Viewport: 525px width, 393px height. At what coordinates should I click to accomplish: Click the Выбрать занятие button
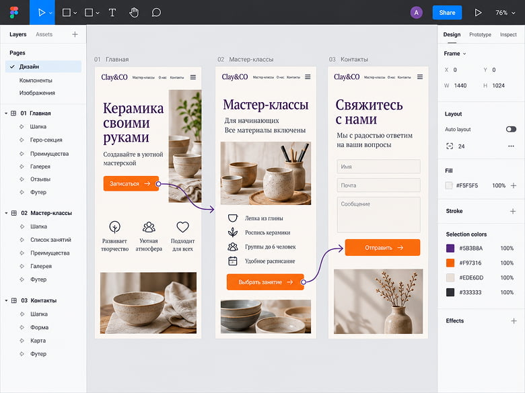[x=265, y=282]
